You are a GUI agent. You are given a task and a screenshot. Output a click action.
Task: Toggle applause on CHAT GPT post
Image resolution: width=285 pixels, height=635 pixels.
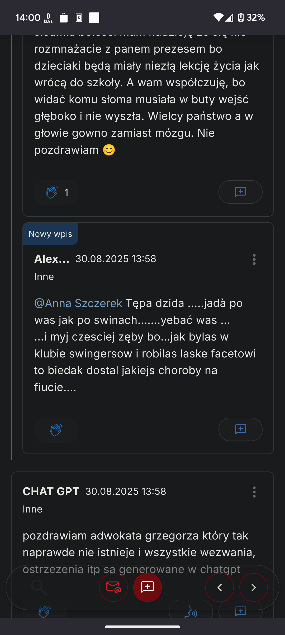click(44, 612)
